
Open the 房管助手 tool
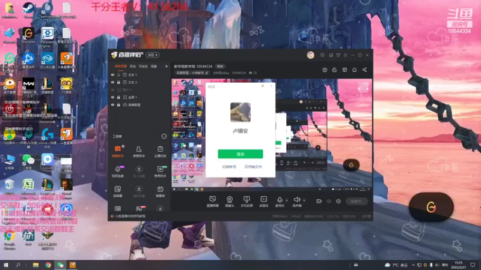tap(139, 151)
